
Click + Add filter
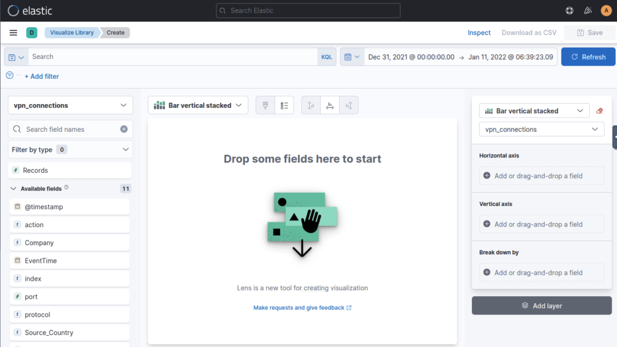42,77
